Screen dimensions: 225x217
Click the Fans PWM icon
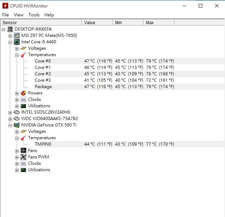point(23,157)
